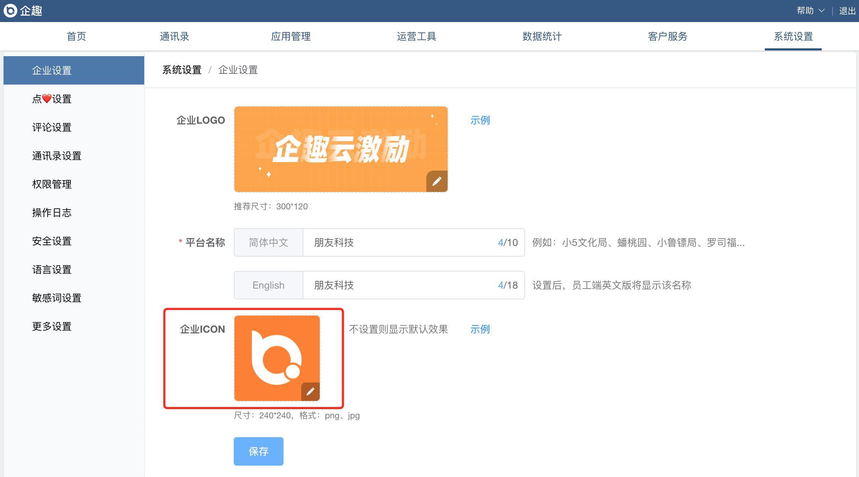Viewport: 859px width, 477px height.
Task: Select 更多设置 in the sidebar
Action: (x=52, y=326)
